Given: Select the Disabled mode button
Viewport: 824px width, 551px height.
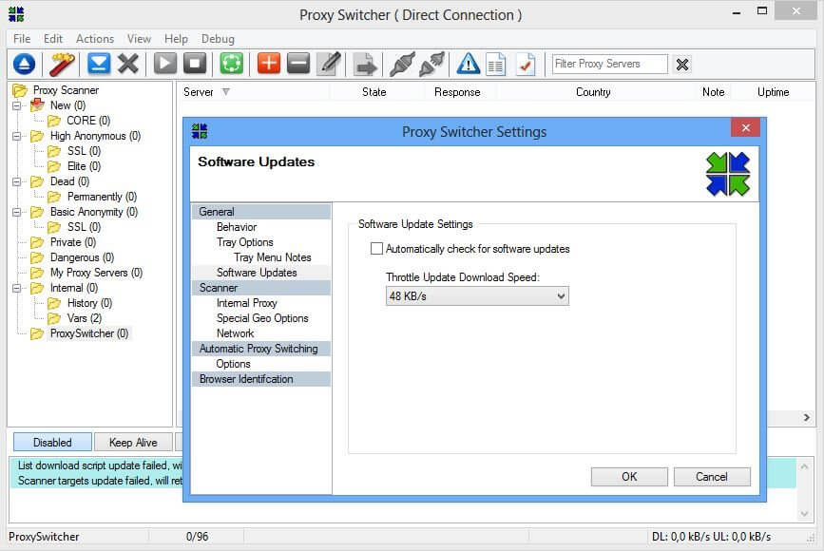Looking at the screenshot, I should [x=52, y=443].
